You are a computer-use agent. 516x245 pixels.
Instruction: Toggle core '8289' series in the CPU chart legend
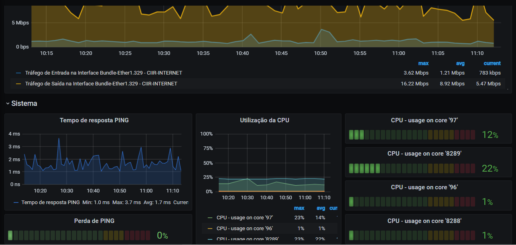coord(248,239)
